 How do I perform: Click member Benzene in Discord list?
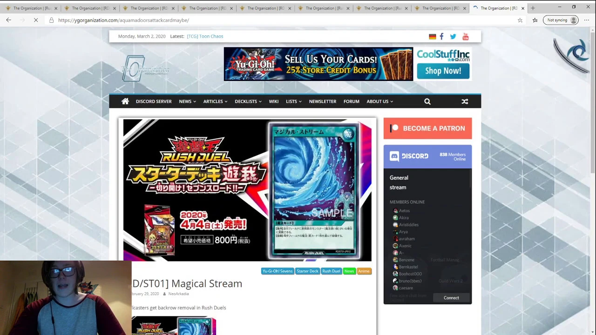(x=406, y=260)
